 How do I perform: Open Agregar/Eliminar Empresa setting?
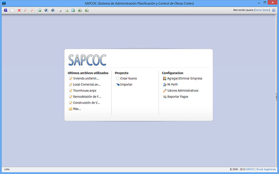tap(185, 78)
